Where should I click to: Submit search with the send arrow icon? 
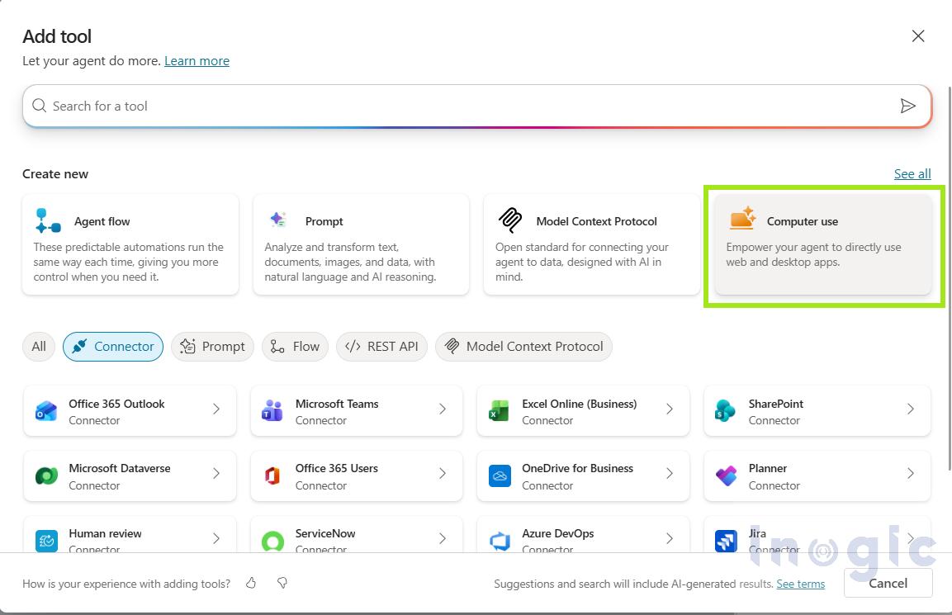[x=907, y=106]
